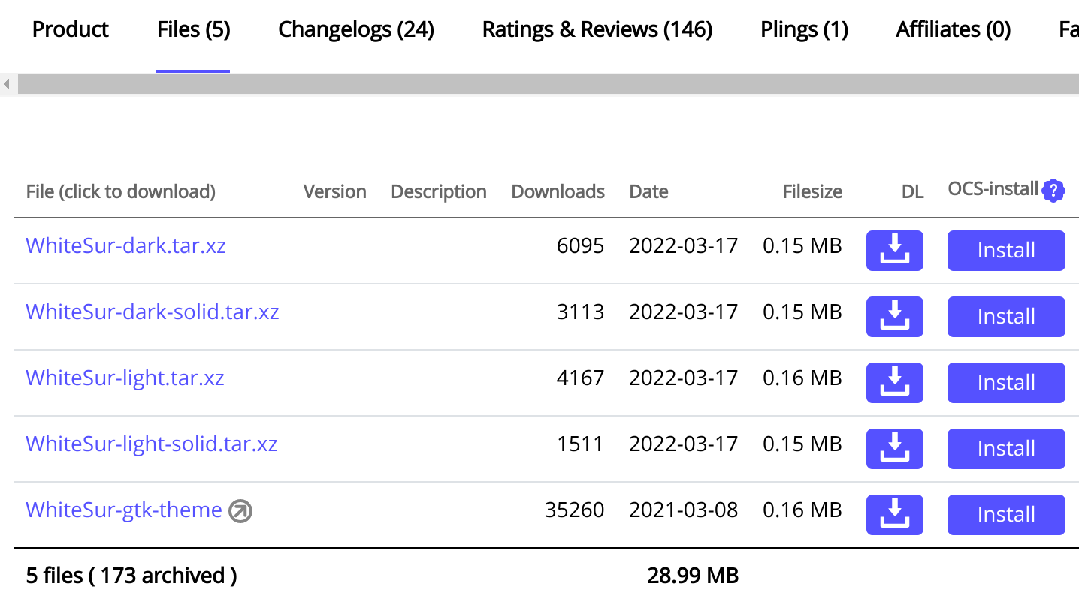1079x596 pixels.
Task: Click the 1511 downloads count
Action: pyautogui.click(x=580, y=444)
